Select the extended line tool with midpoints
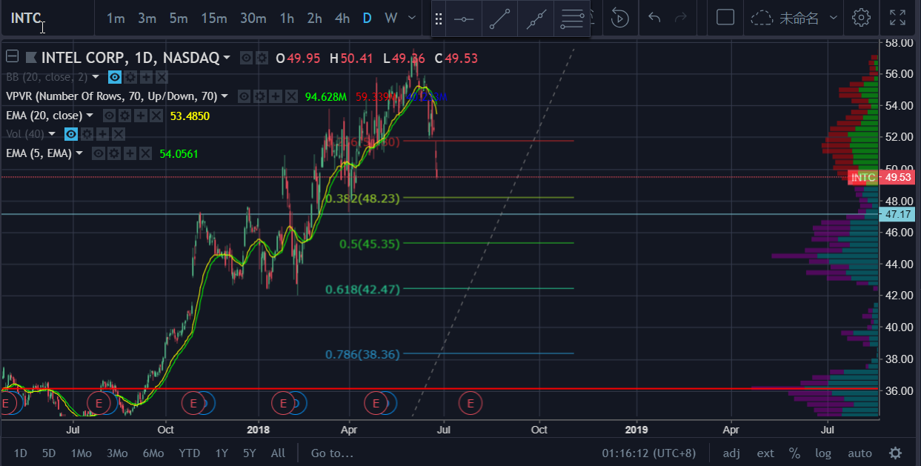 [535, 19]
